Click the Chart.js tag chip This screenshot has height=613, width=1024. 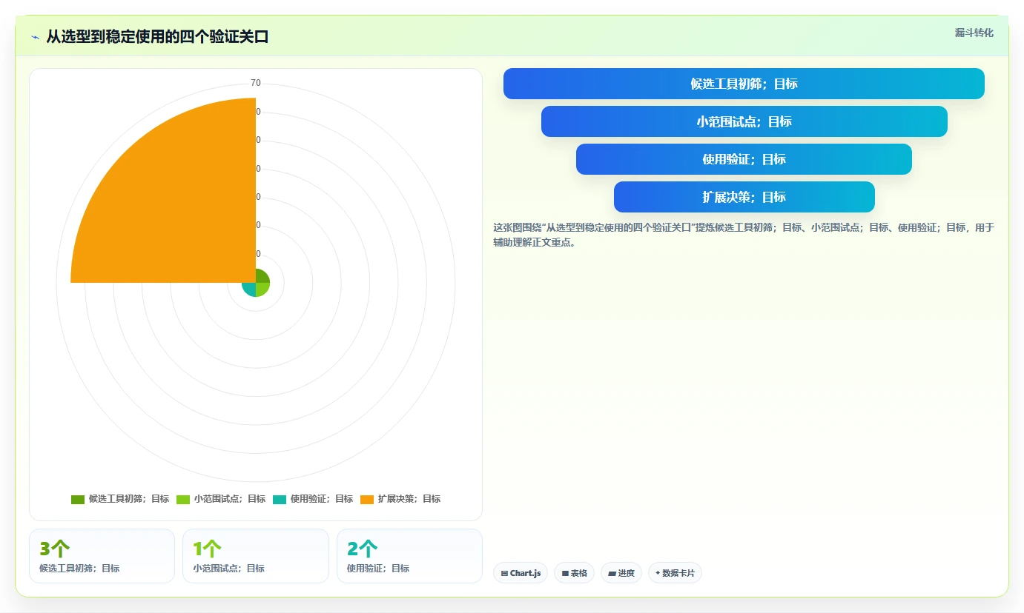tap(521, 573)
